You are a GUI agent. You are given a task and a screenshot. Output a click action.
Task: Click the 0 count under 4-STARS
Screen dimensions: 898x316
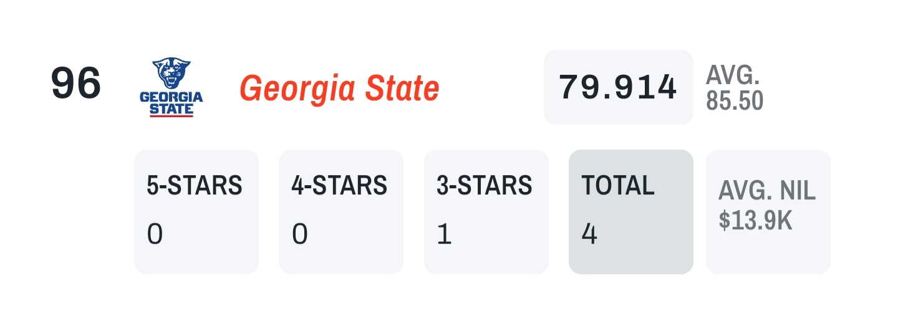(x=300, y=235)
